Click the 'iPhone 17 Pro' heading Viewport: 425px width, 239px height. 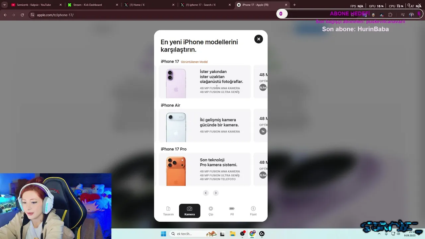[174, 149]
